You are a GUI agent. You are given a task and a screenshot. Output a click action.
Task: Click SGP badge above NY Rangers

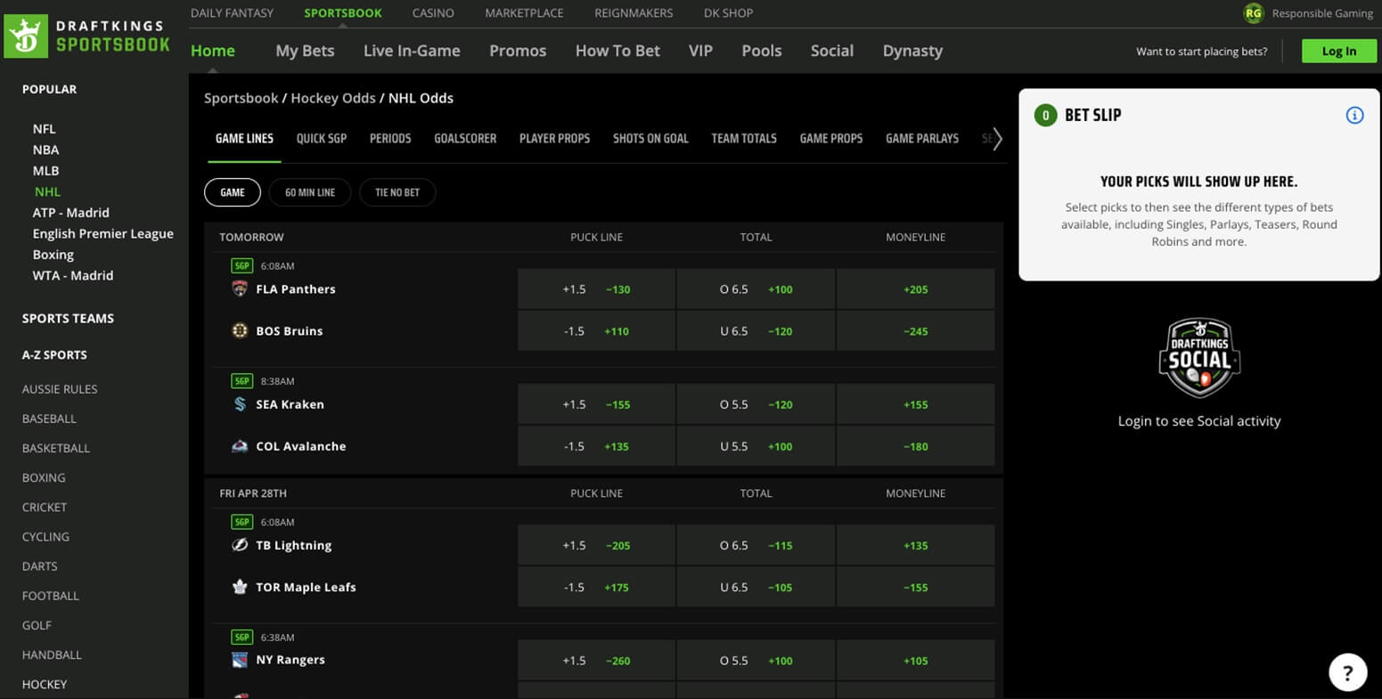pos(241,638)
